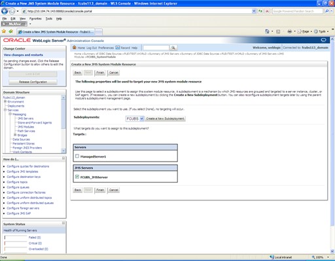The height and width of the screenshot is (261, 335).
Task: Click the page vertical scrollbar down arrow
Action: 332,251
